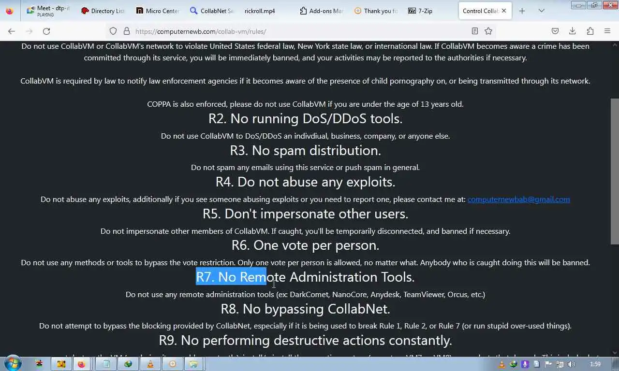This screenshot has width=619, height=371.
Task: Reload the current page
Action: 46,31
